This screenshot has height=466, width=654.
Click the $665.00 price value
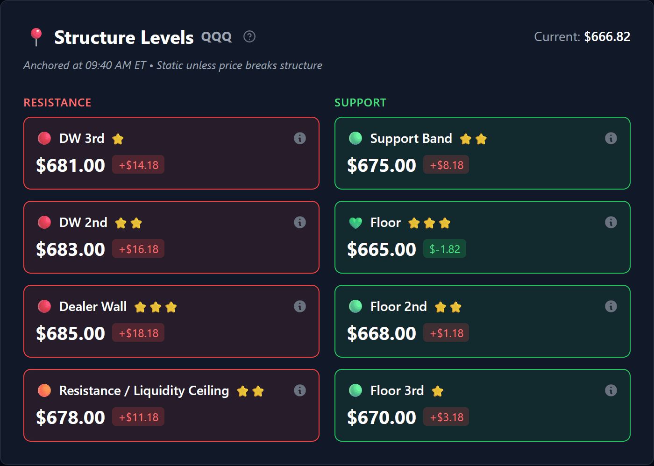382,249
